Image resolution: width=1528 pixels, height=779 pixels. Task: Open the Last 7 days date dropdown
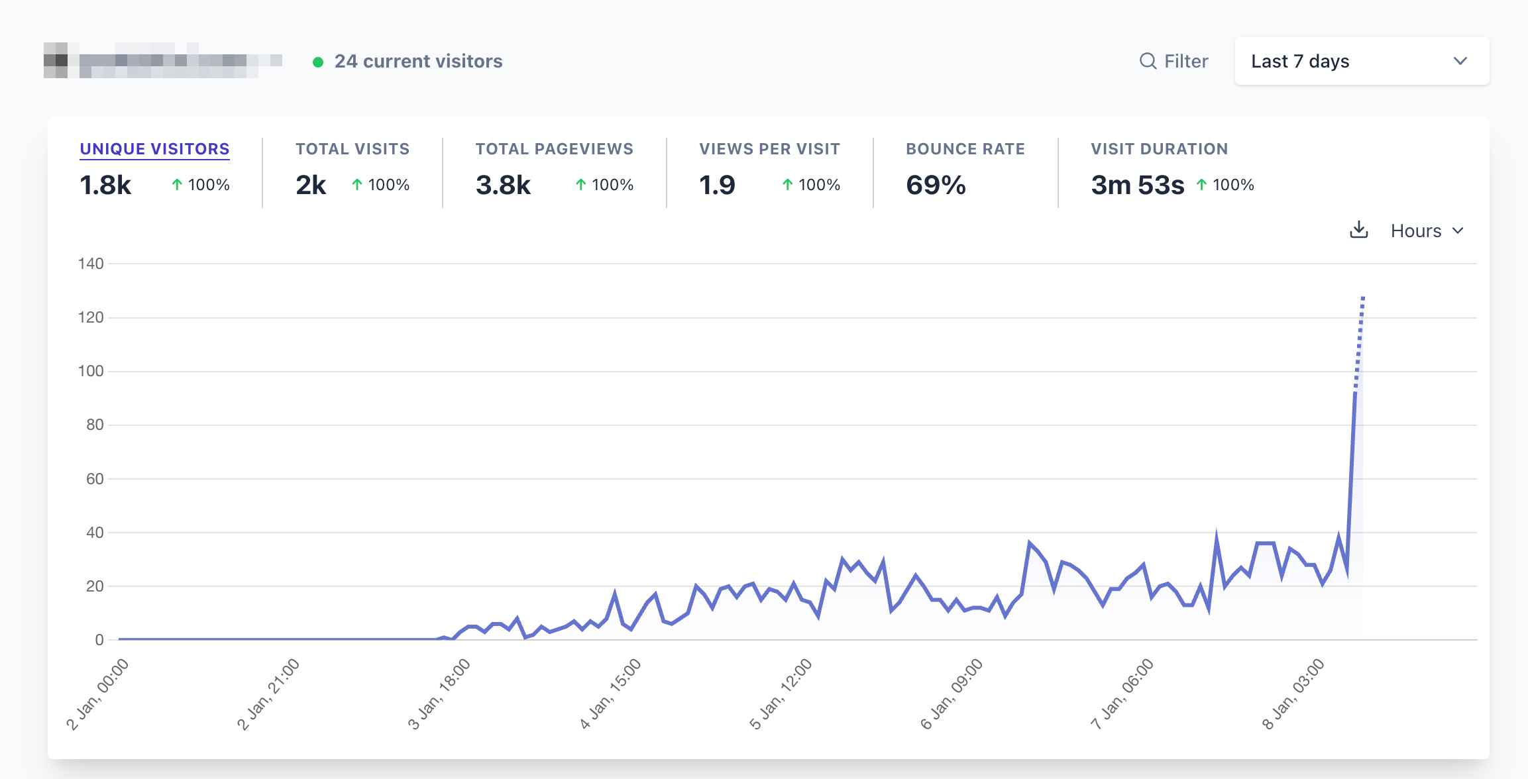(x=1361, y=61)
